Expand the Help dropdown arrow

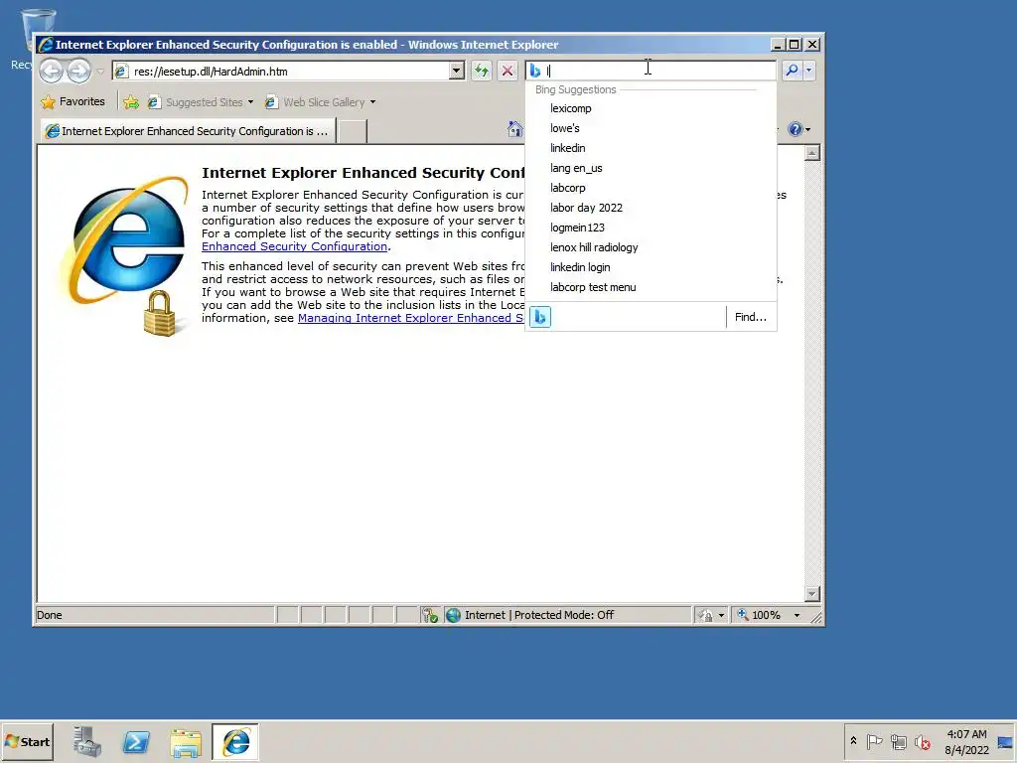click(x=807, y=129)
